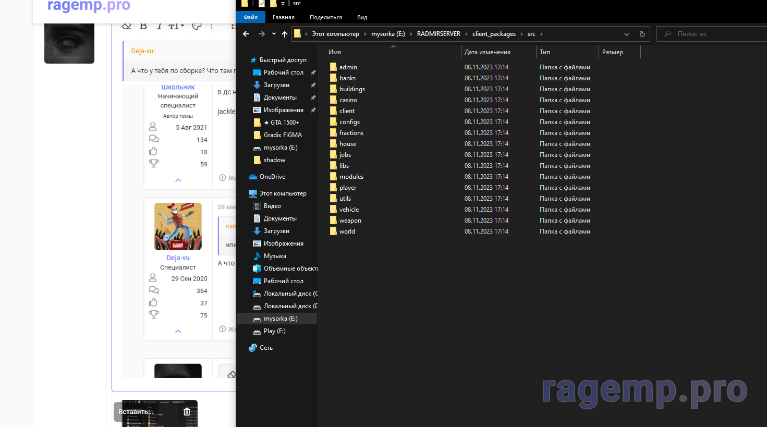Delete the attached screenshot with trash icon
The image size is (767, 427).
(x=187, y=412)
